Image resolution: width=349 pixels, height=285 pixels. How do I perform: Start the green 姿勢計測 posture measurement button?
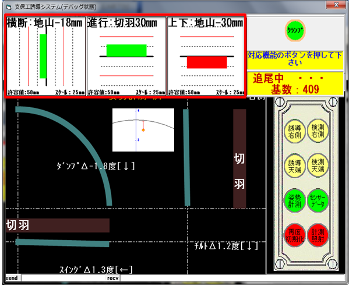[x=294, y=201]
